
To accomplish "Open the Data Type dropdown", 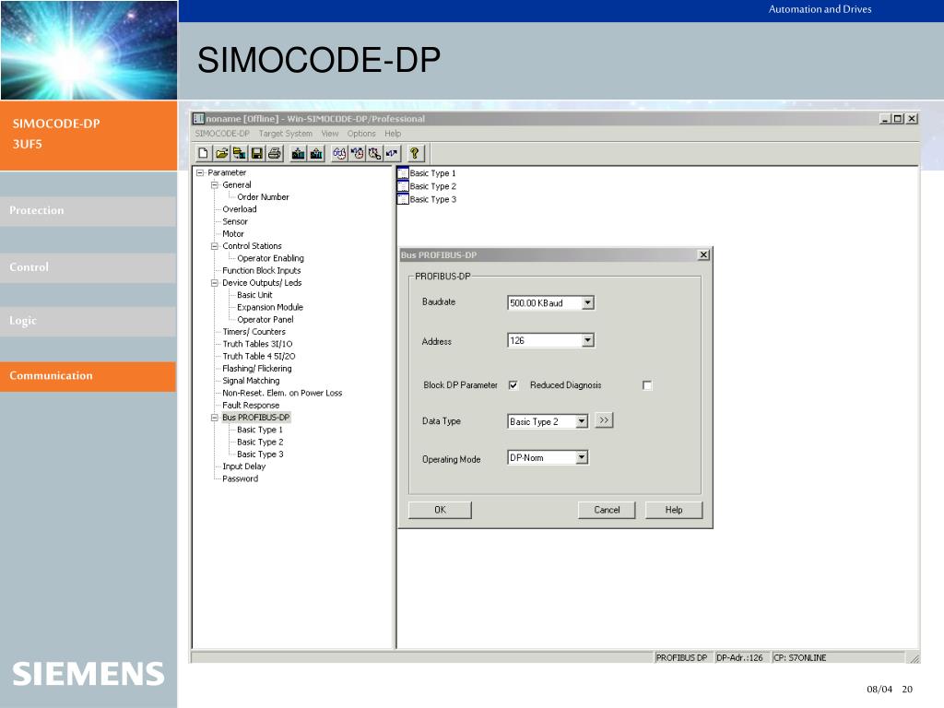I will [582, 421].
